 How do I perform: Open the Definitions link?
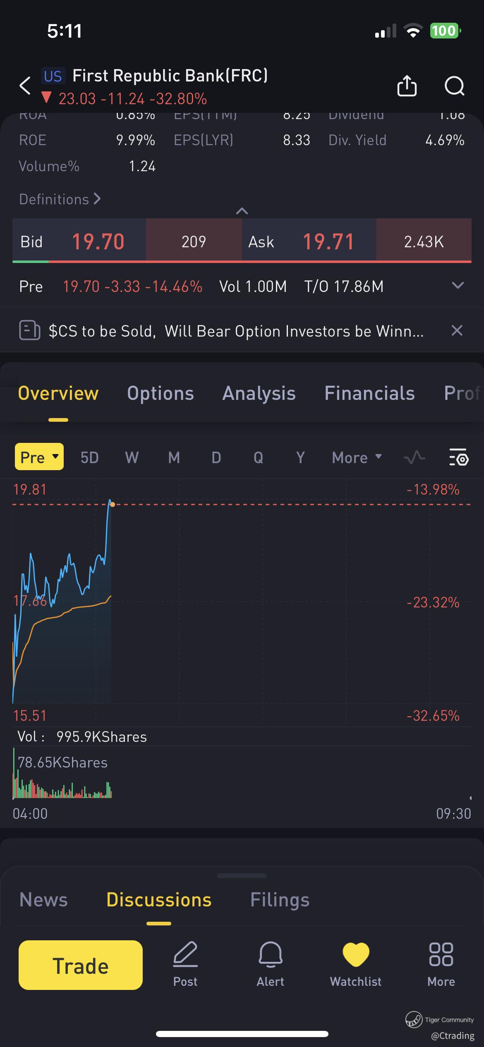pos(60,199)
